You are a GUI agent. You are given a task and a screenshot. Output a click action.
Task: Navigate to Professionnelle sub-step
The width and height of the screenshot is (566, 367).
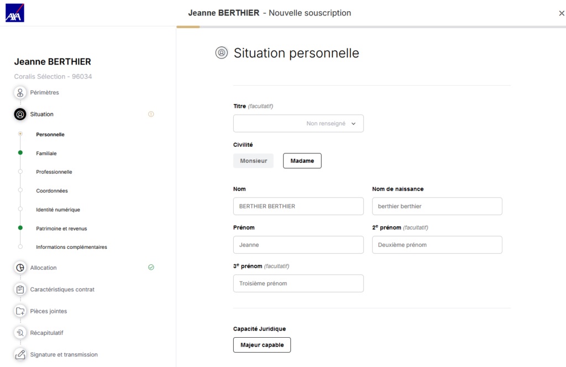[x=54, y=172]
